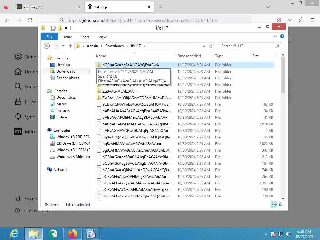Open the Firefox hamburger menu

312,20
